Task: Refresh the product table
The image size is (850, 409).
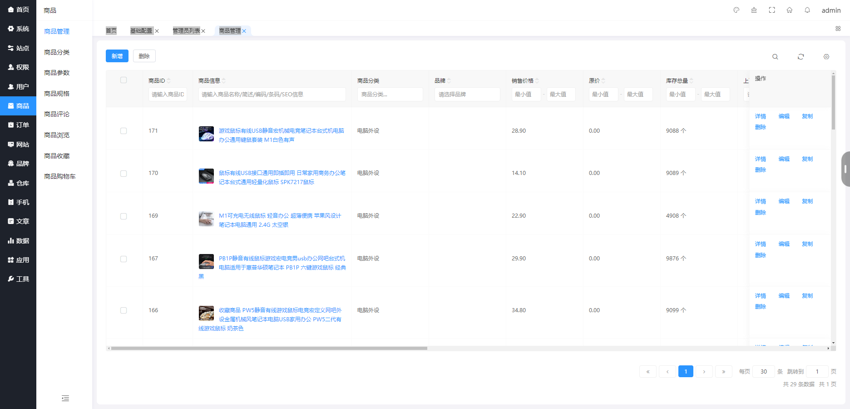Action: tap(801, 56)
